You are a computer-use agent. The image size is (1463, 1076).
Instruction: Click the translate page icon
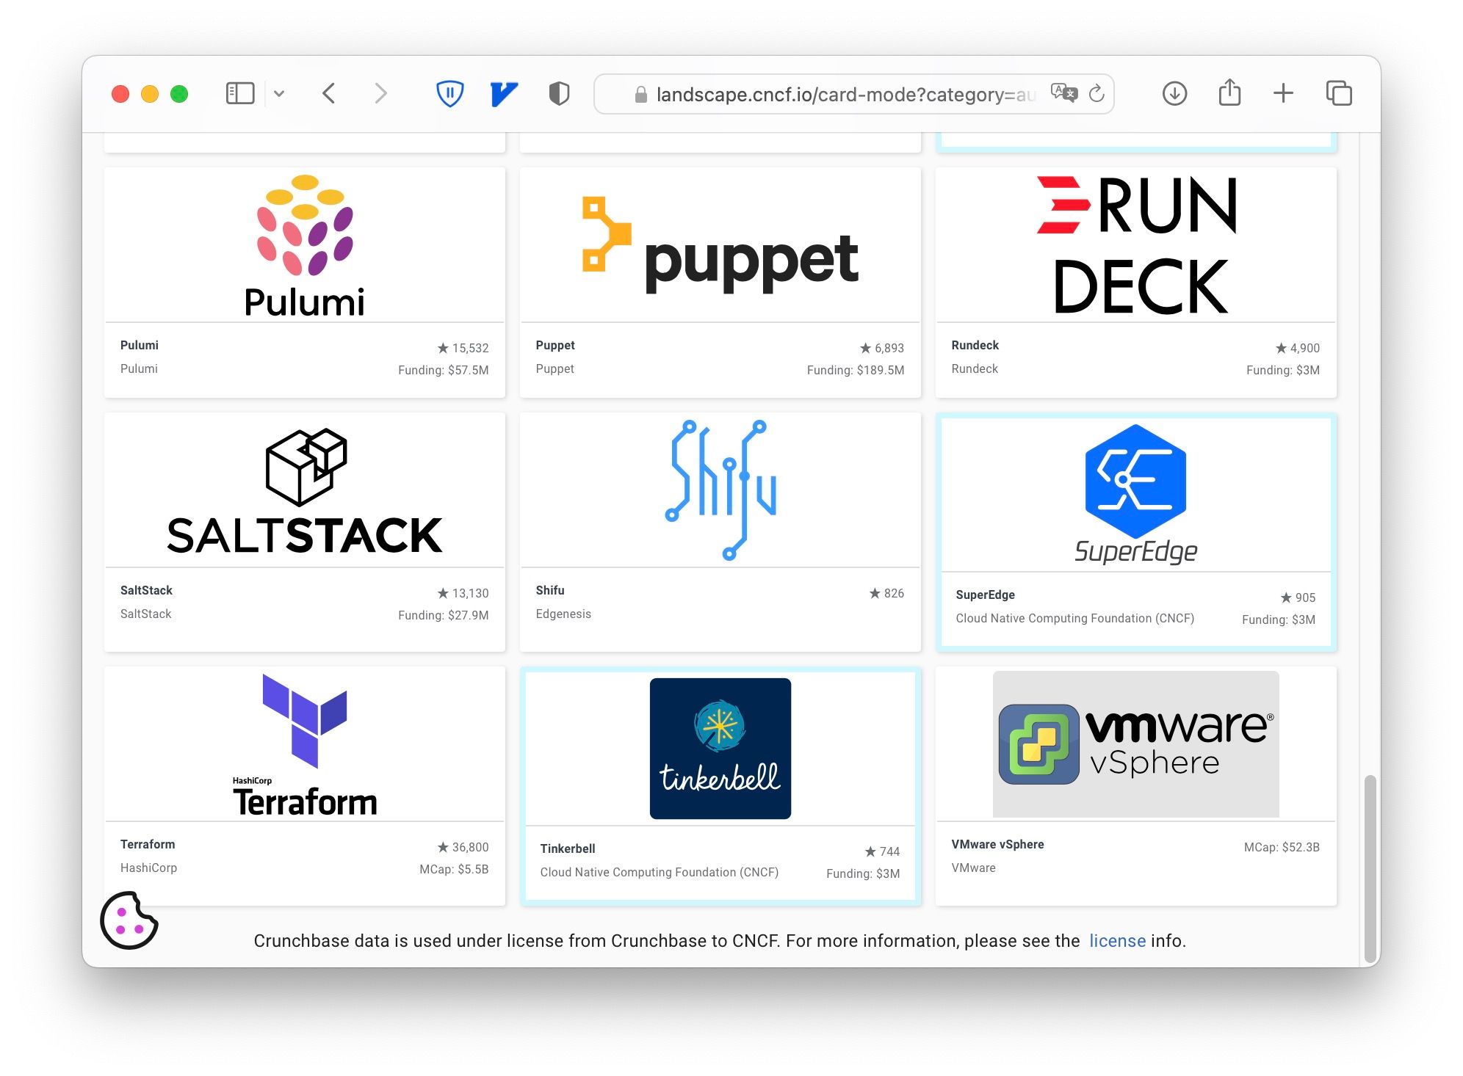click(1063, 93)
